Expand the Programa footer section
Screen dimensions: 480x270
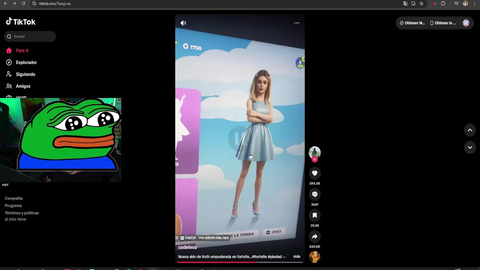[x=13, y=205]
